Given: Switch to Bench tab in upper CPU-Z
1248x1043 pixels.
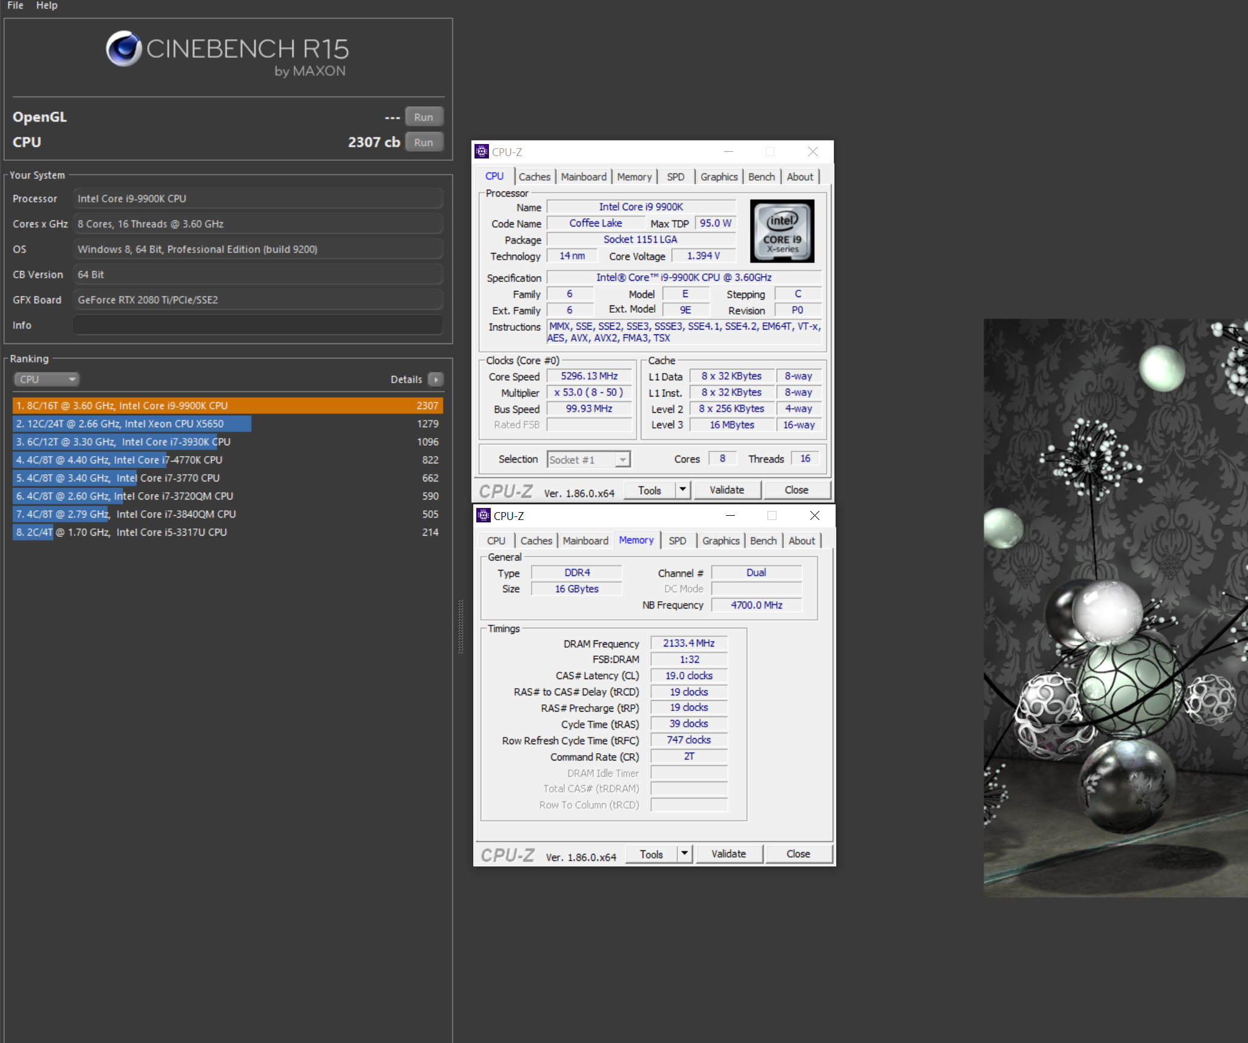Looking at the screenshot, I should (761, 177).
